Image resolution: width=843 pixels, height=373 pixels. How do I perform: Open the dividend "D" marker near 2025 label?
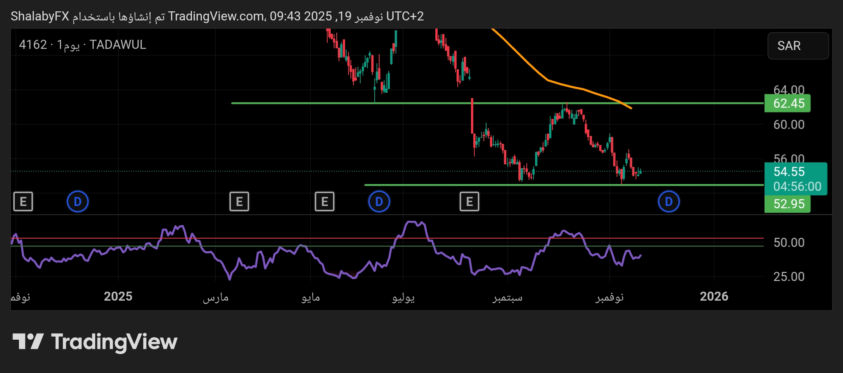(x=78, y=201)
